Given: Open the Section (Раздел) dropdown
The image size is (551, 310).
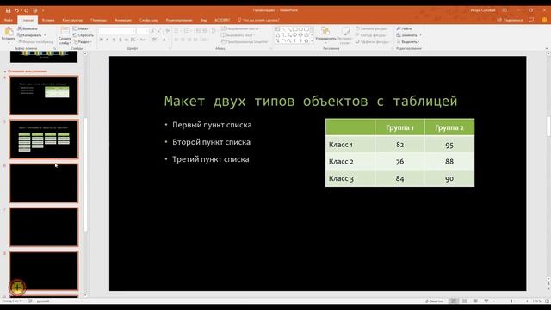Looking at the screenshot, I should pos(83,42).
